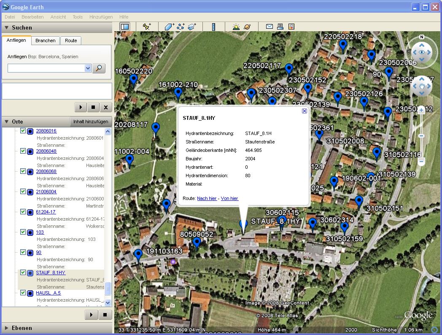Image resolution: width=442 pixels, height=335 pixels.
Task: Expand the Ebenen panel
Action: 7,328
